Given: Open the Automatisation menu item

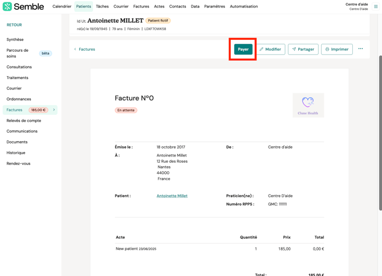Looking at the screenshot, I should tap(243, 7).
